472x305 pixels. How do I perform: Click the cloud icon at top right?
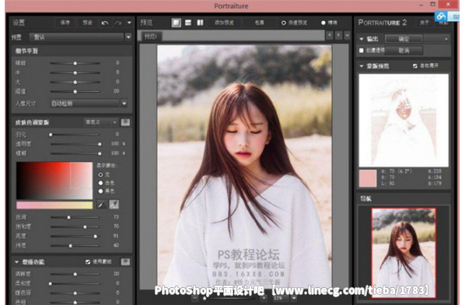[441, 16]
